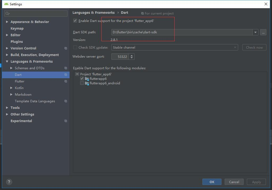This screenshot has width=272, height=190.
Task: Click the project-level icon next to Version Control
Action: pos(66,48)
